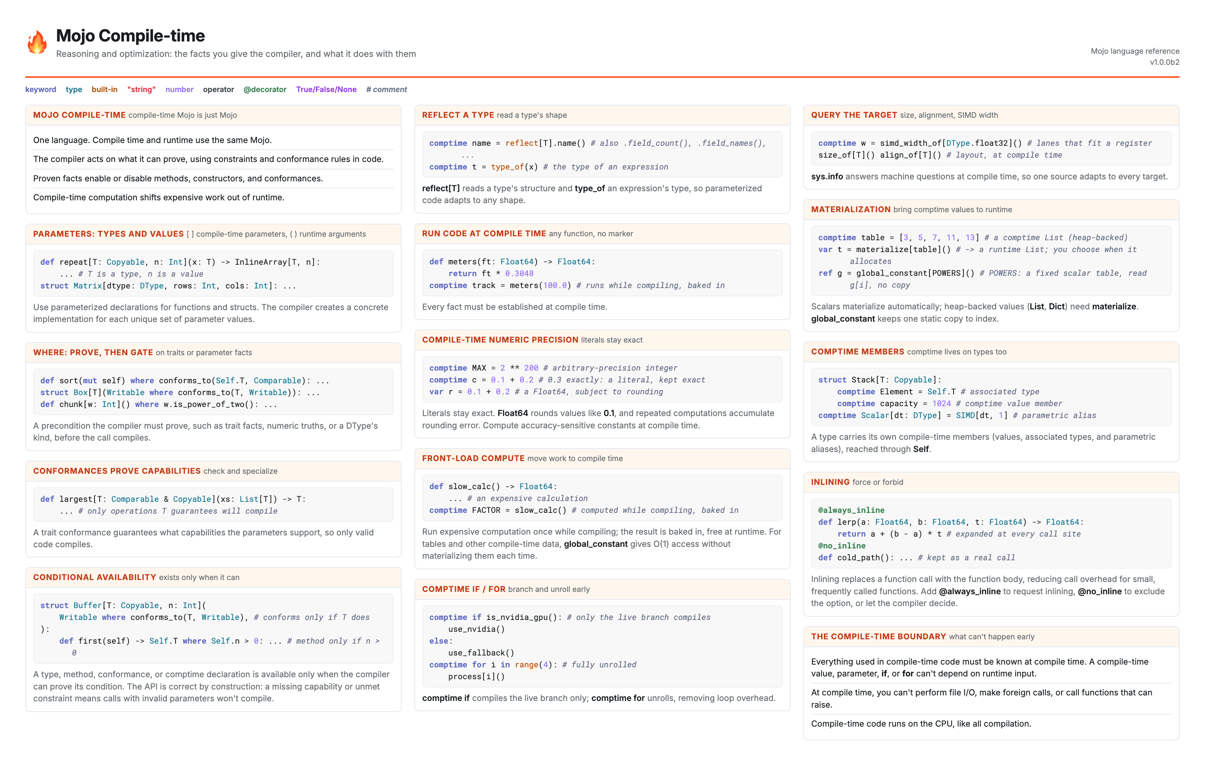Click the code line "process[i]()"
Image resolution: width=1205 pixels, height=761 pixels.
[476, 677]
